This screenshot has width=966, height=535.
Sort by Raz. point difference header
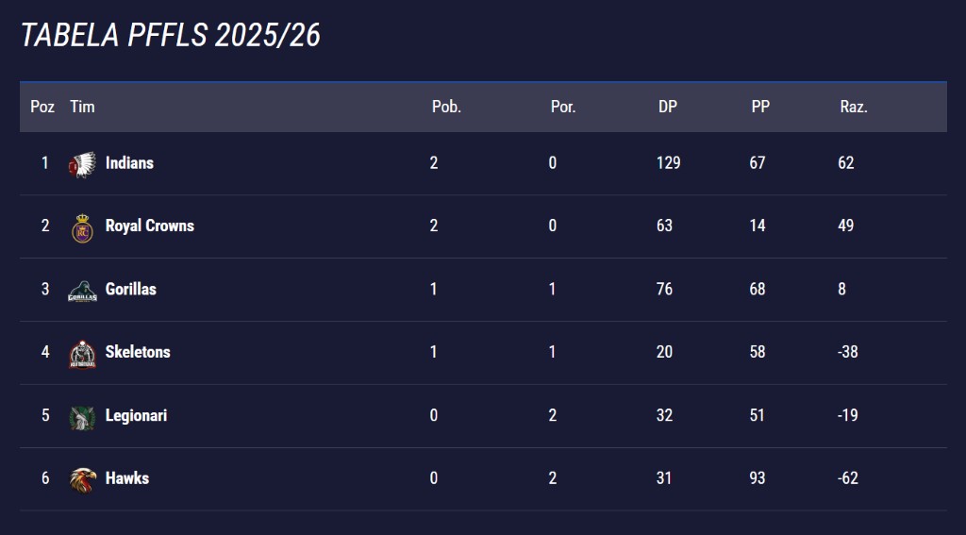pos(854,107)
